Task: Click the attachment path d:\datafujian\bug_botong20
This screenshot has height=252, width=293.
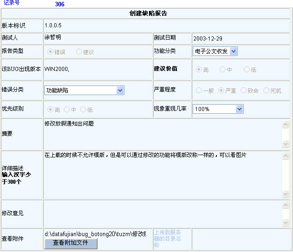Action: click(95, 234)
